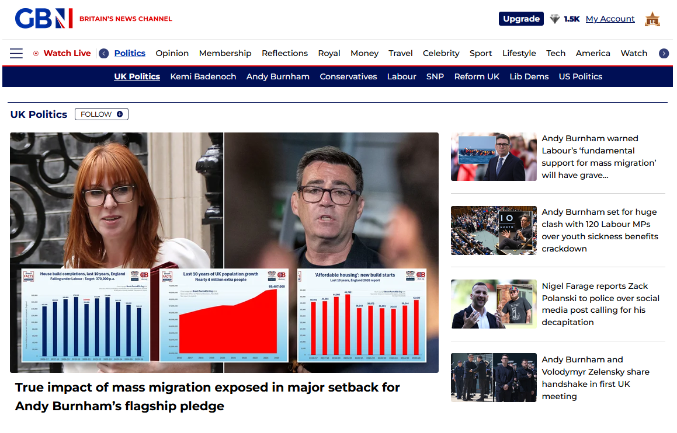The width and height of the screenshot is (677, 433).
Task: Go to the Celebrity section
Action: coord(441,54)
